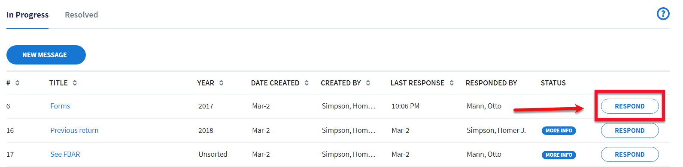Screen dimensions: 683x167
Task: Open the Previous return link
Action: coord(74,130)
